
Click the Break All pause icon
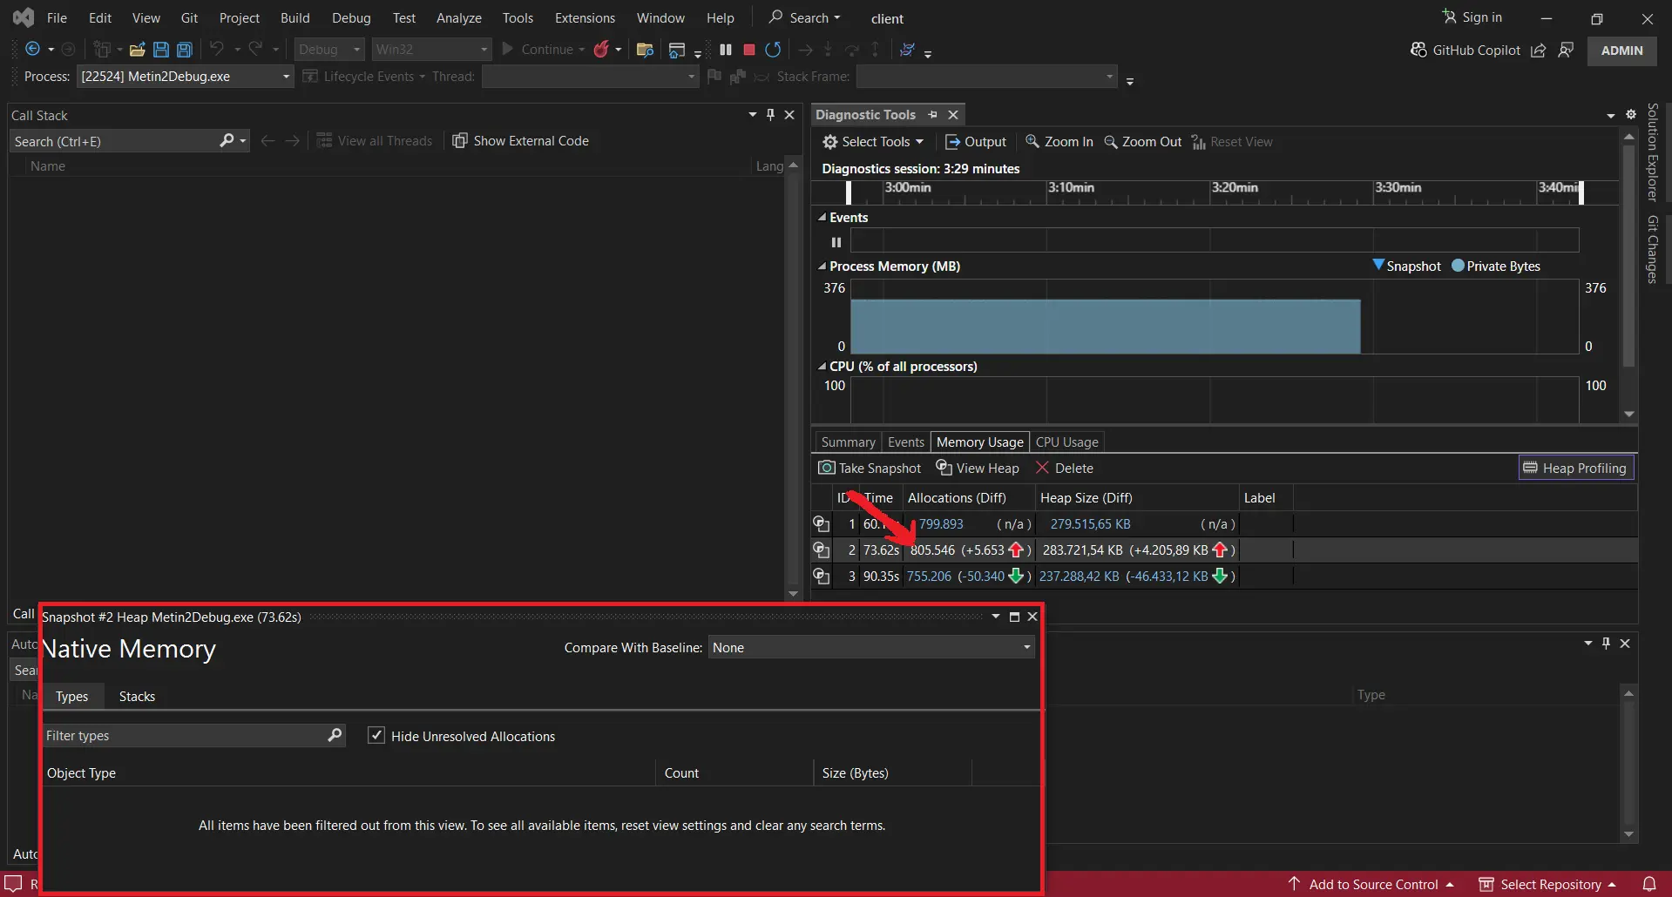[726, 50]
